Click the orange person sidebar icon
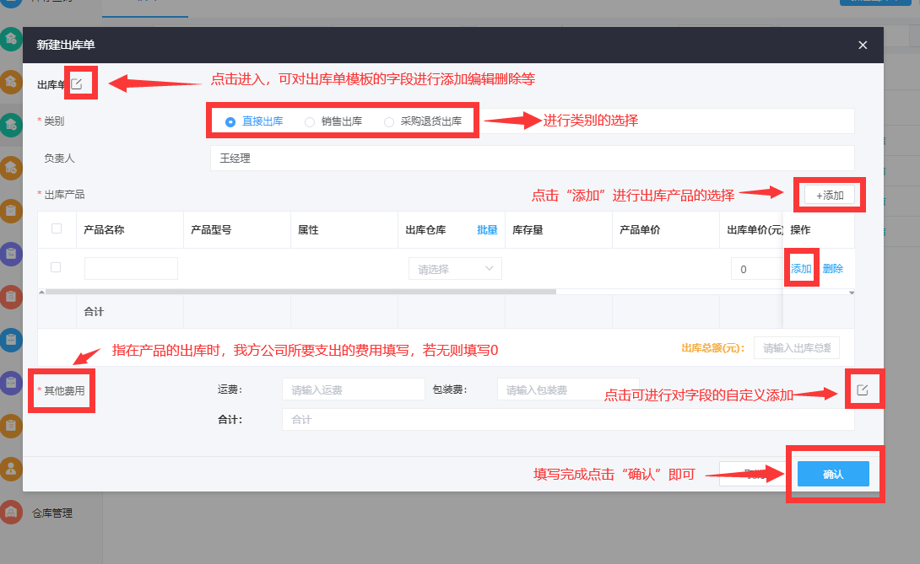This screenshot has width=920, height=564. pos(11,469)
